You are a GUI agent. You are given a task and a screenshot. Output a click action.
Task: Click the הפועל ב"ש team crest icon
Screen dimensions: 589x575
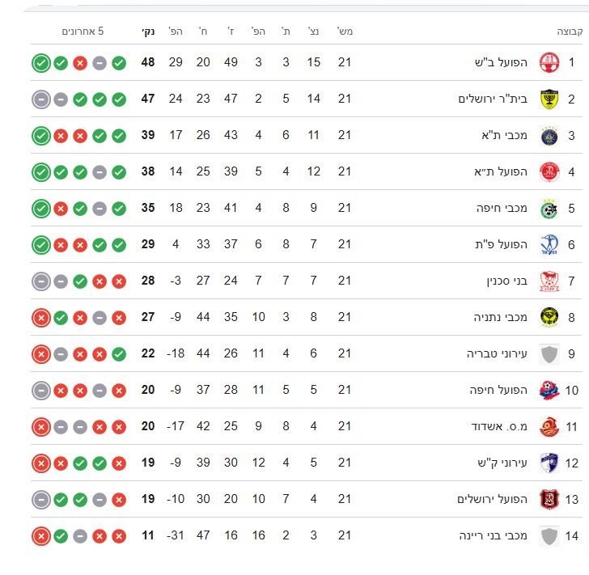(x=549, y=62)
